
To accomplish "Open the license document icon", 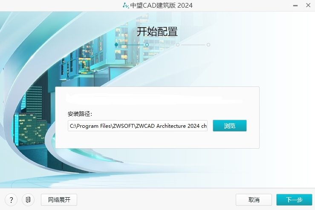I will click(x=28, y=200).
